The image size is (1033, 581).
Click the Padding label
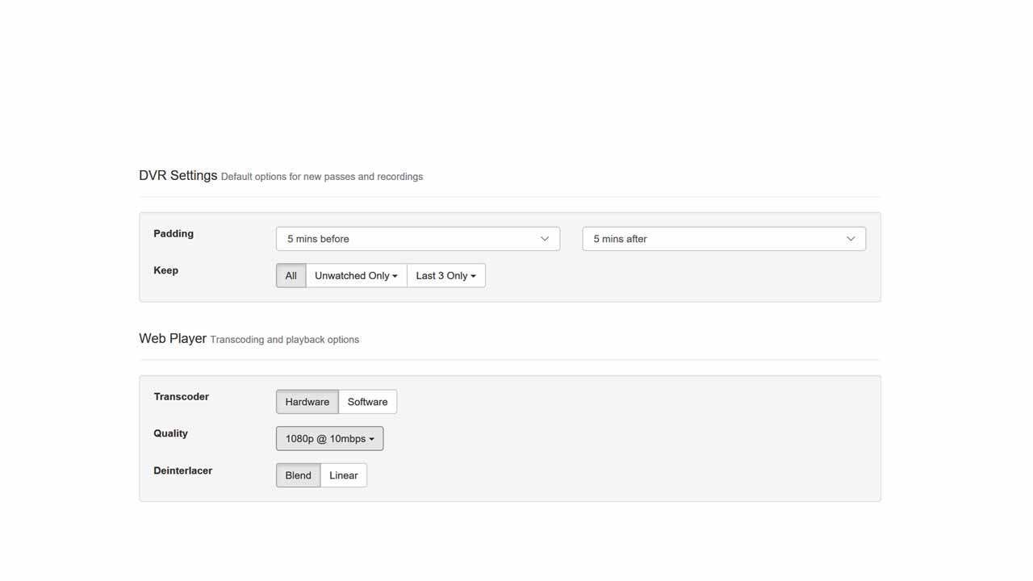click(x=174, y=233)
